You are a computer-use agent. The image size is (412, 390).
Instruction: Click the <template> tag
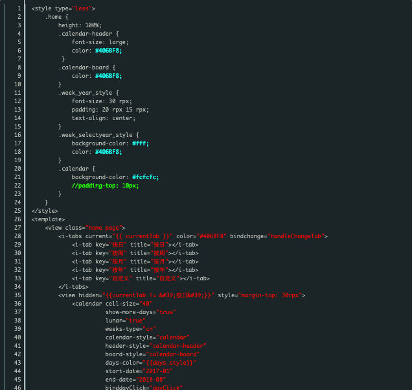pyautogui.click(x=48, y=219)
